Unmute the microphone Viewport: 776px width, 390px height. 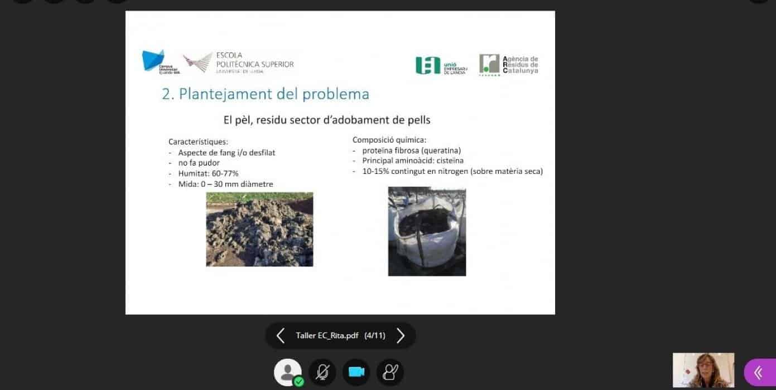(x=322, y=372)
